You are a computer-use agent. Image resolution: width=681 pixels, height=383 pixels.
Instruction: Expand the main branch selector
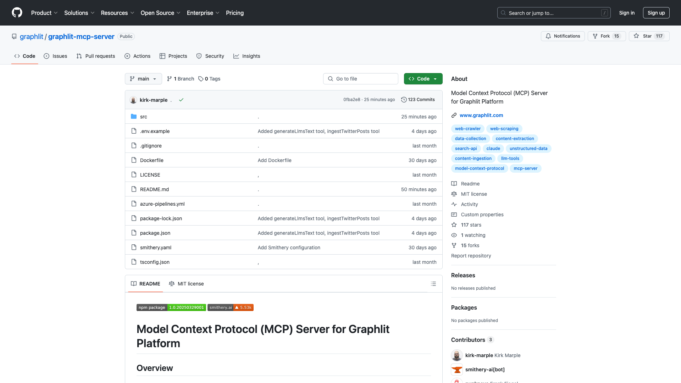pyautogui.click(x=143, y=79)
